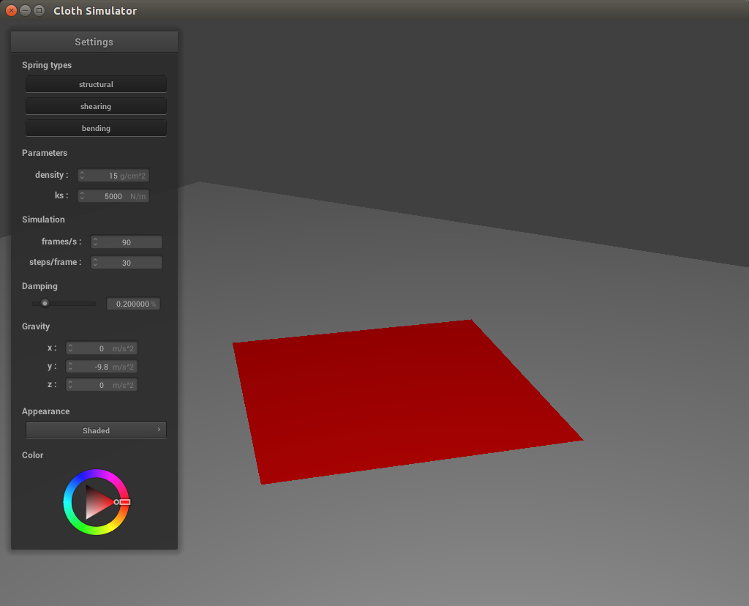Toggle the structural spring type button

pyautogui.click(x=96, y=84)
